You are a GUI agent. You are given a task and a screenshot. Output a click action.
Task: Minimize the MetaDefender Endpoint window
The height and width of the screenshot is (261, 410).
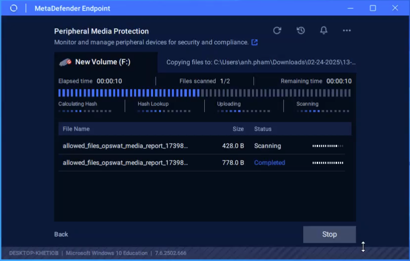[x=350, y=8]
